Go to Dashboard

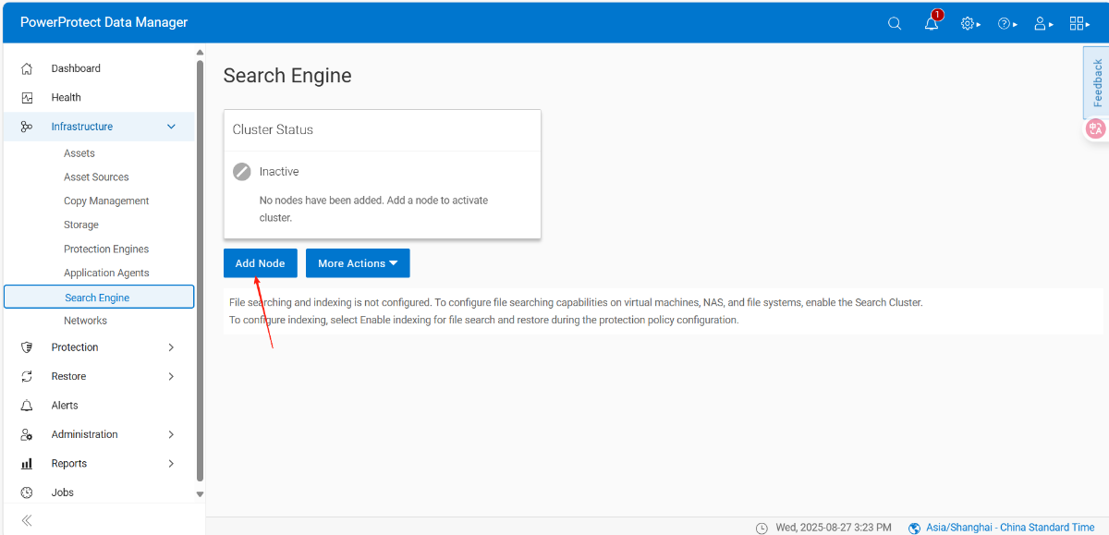(x=76, y=68)
